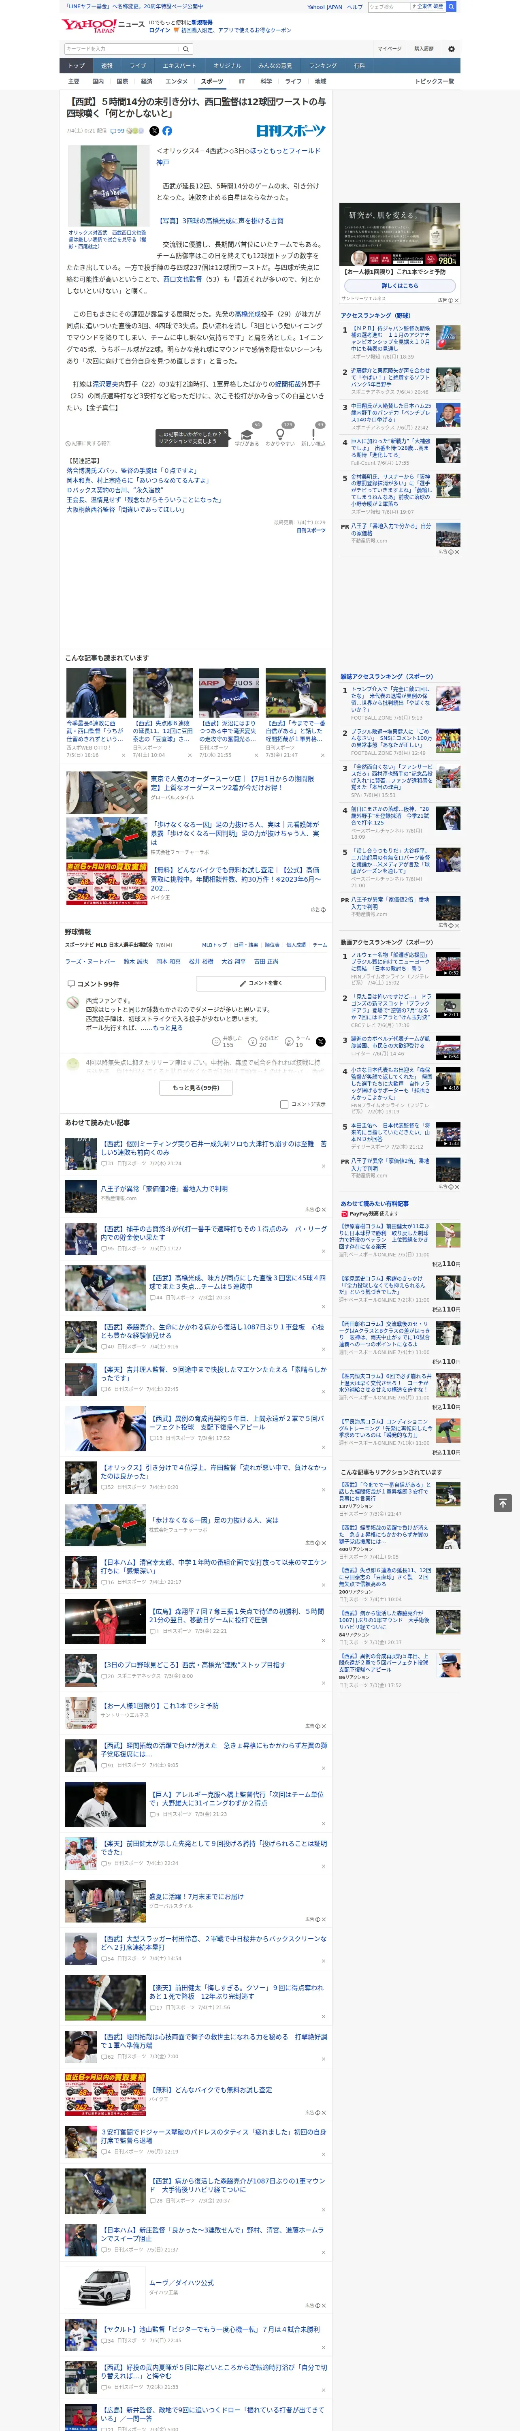Click the 詳しくはこちら ad button
This screenshot has width=520, height=2431.
pyautogui.click(x=399, y=286)
